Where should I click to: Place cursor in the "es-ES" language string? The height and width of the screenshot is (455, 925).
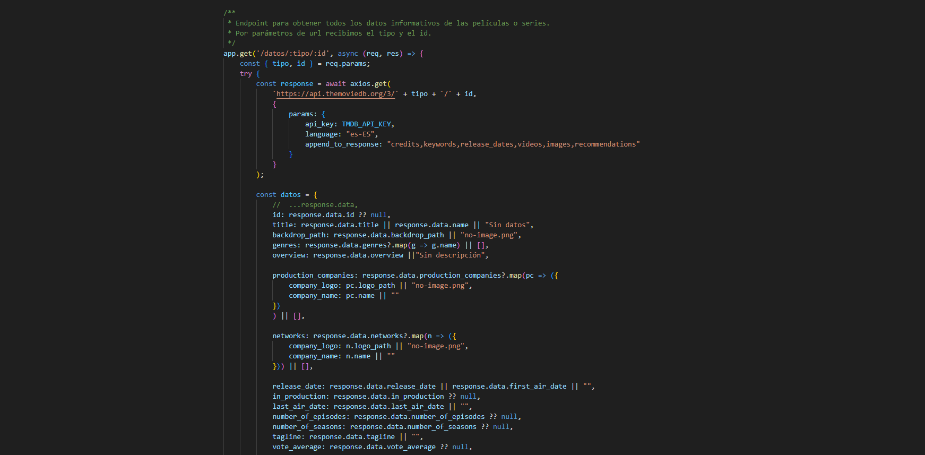pyautogui.click(x=360, y=134)
